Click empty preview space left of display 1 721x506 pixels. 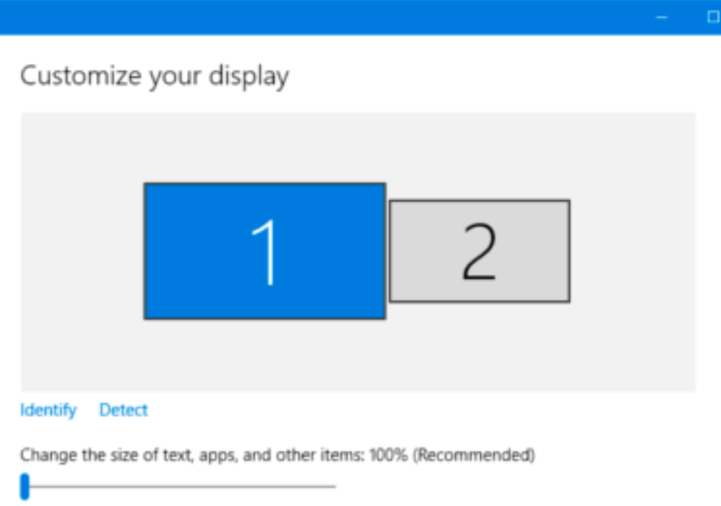tap(81, 252)
